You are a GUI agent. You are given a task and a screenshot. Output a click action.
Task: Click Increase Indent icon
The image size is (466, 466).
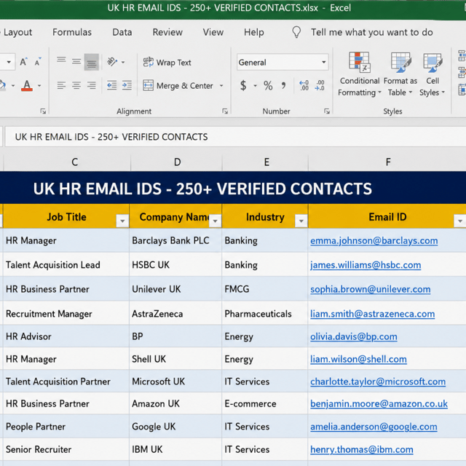127,86
